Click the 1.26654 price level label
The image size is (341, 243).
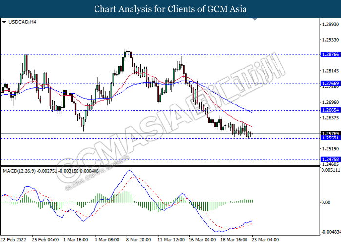click(x=331, y=110)
